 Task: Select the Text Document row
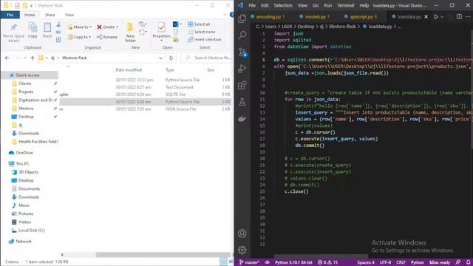146,87
